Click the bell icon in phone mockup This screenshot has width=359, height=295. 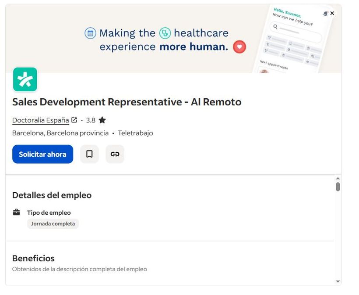(325, 14)
